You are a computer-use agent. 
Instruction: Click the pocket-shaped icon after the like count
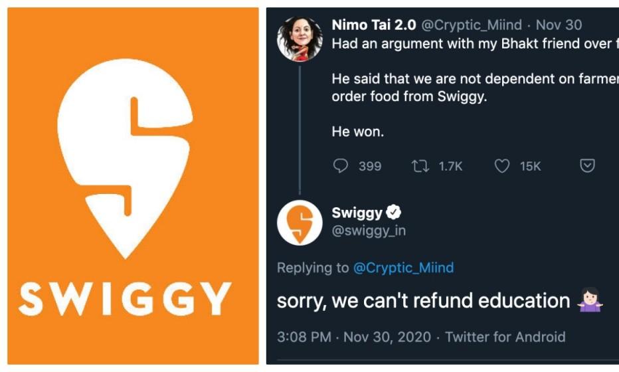point(587,166)
